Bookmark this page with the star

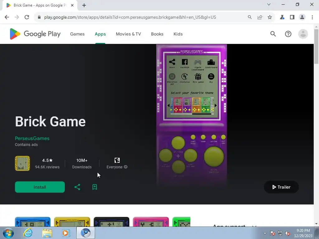click(270, 17)
